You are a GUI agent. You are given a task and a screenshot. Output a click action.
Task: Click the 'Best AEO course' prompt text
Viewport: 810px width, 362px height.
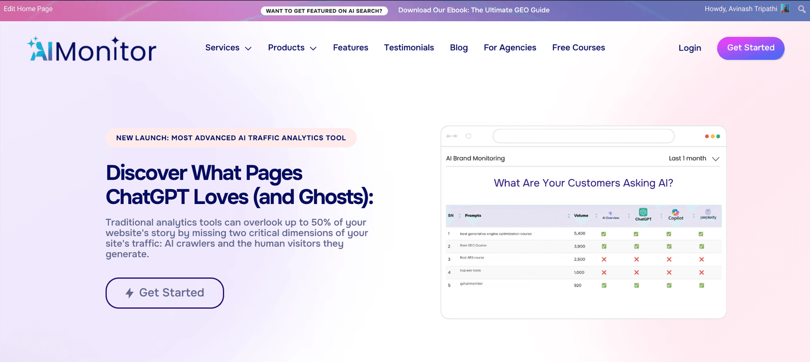(472, 258)
